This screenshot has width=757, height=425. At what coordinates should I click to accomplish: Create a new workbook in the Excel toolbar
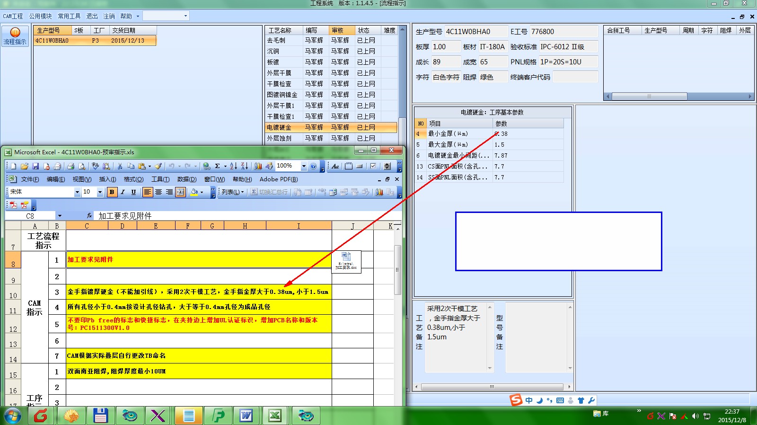point(13,166)
